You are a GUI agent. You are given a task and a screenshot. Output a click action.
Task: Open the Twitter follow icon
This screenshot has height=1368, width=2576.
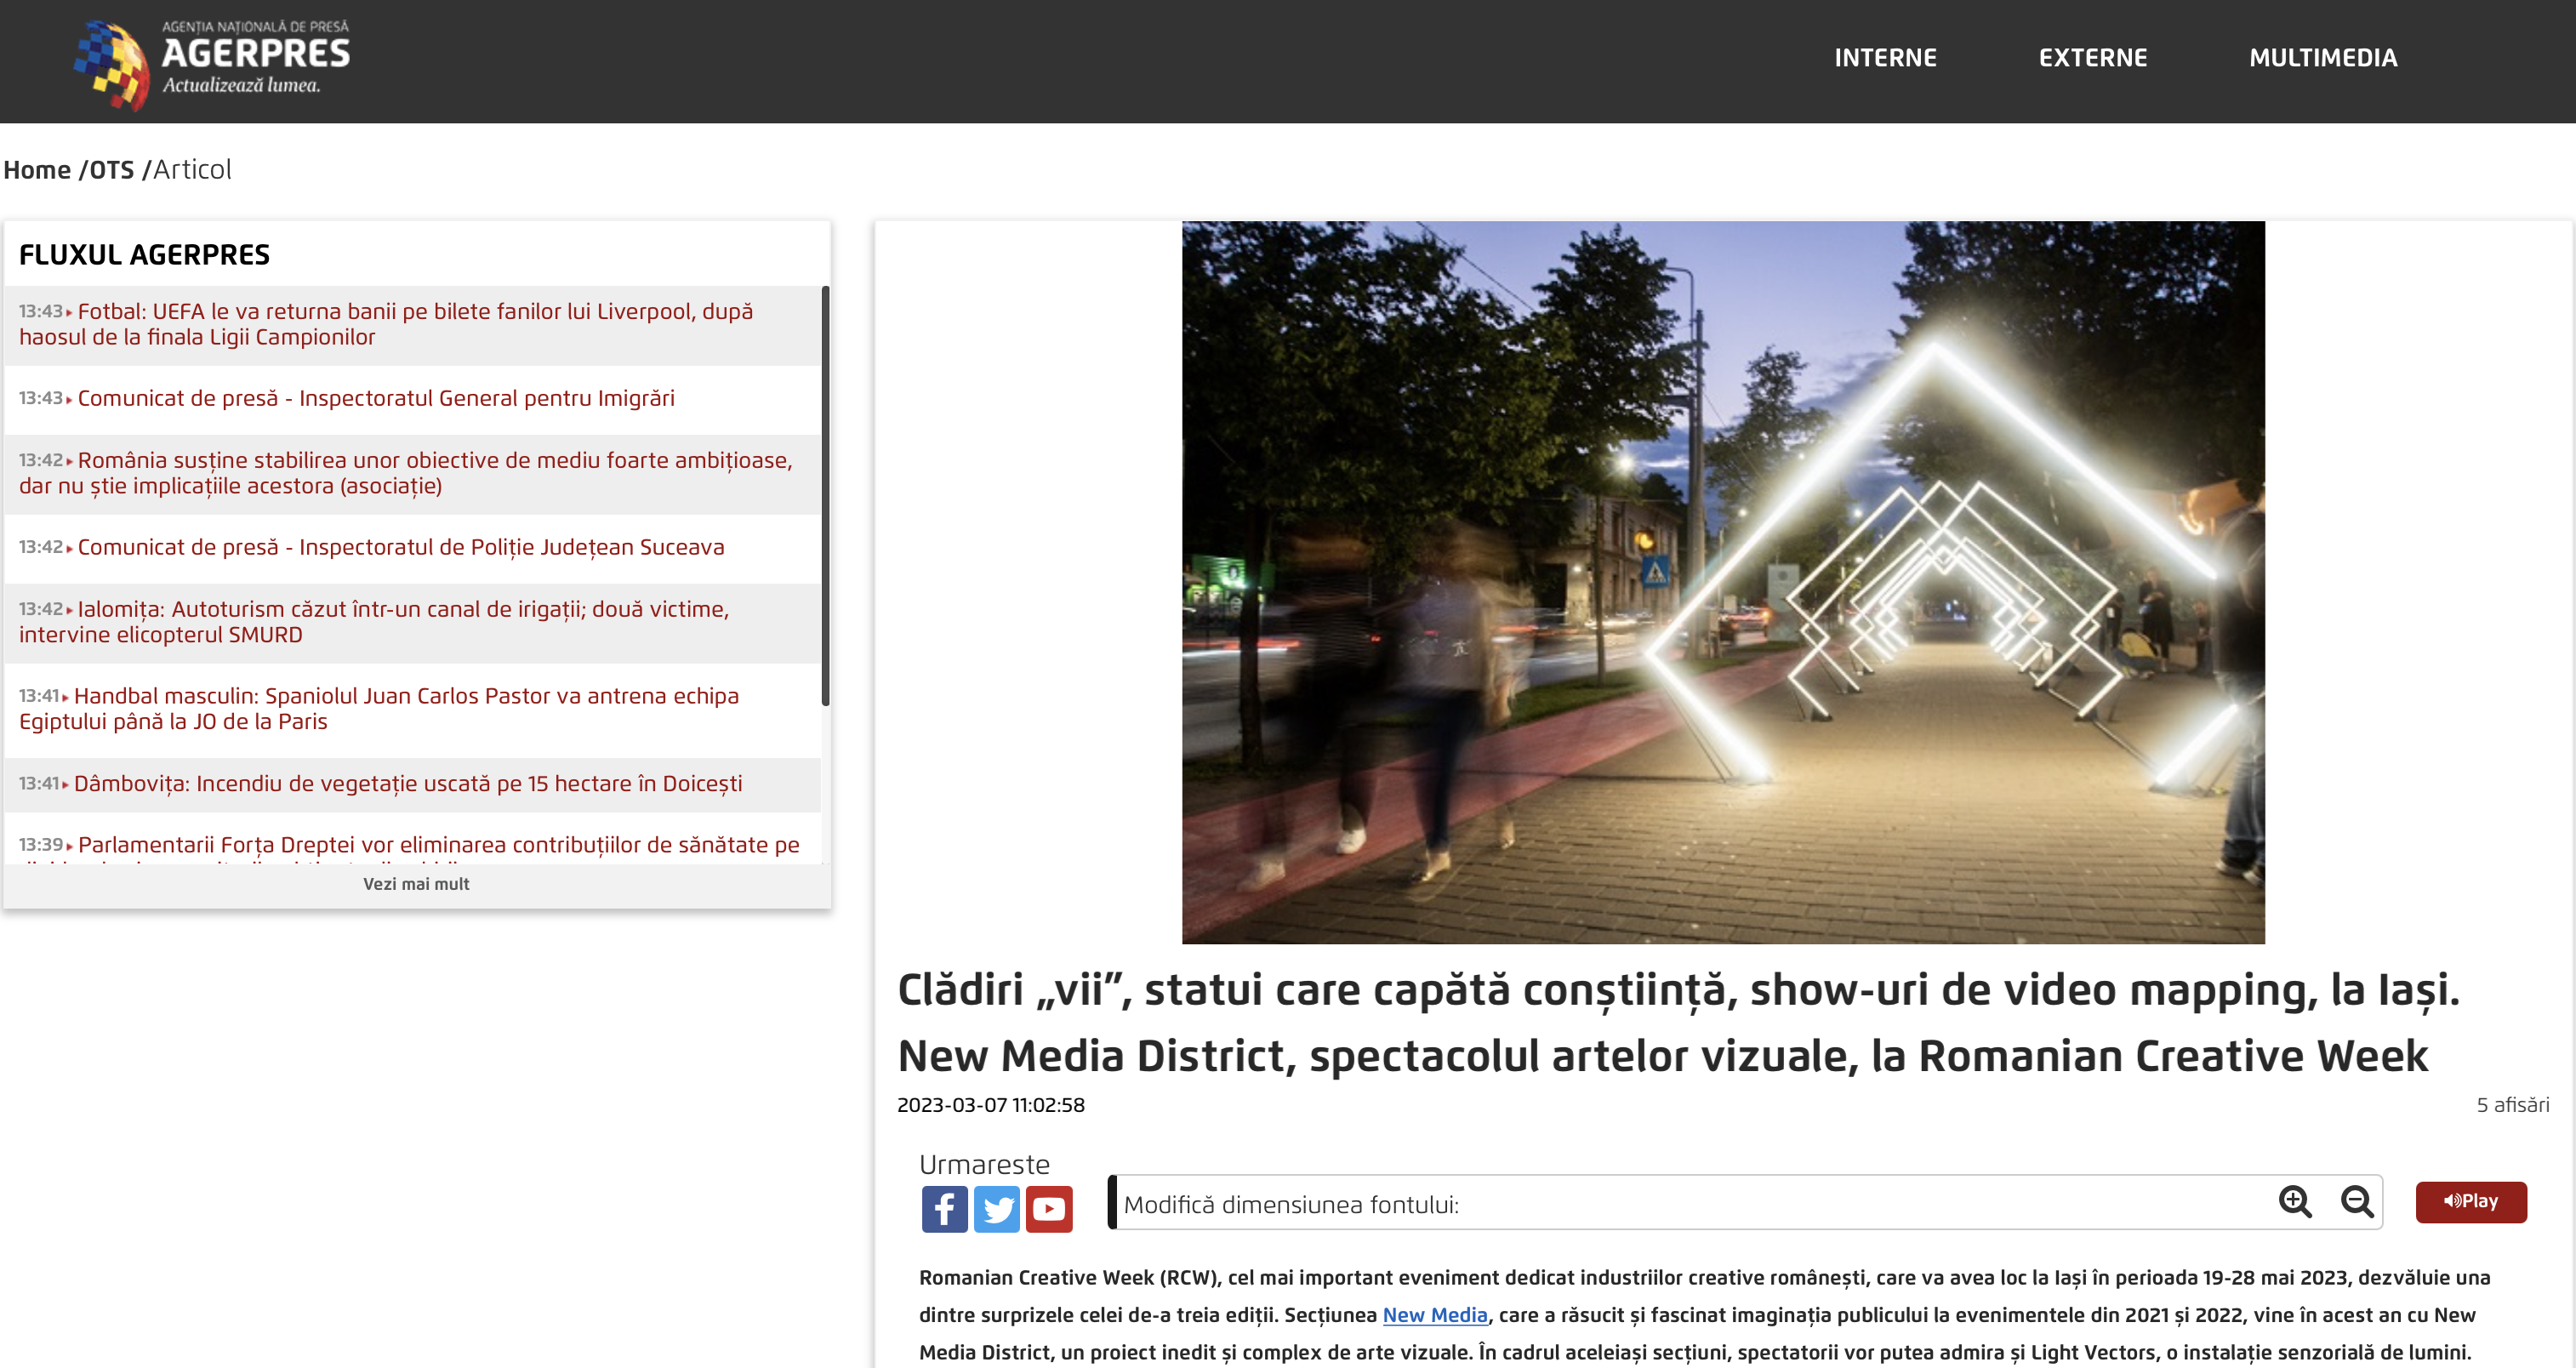coord(996,1209)
